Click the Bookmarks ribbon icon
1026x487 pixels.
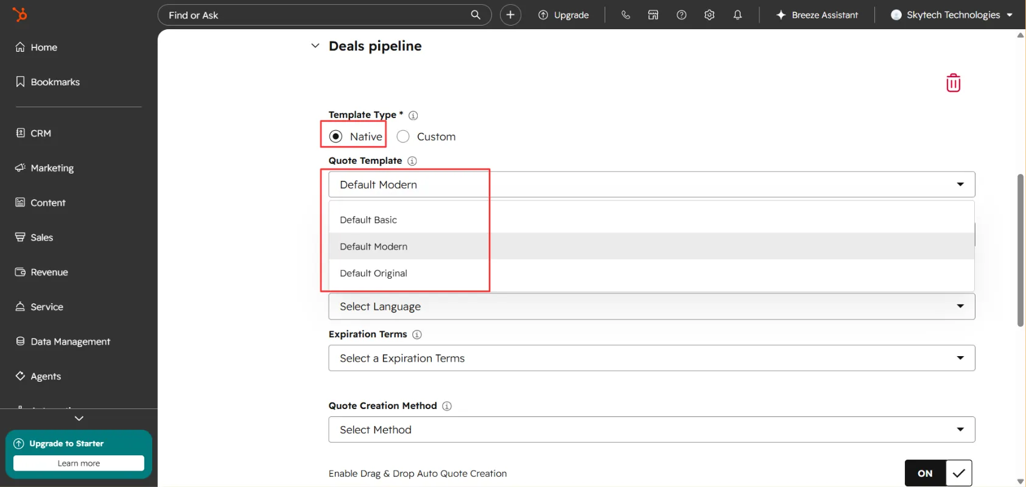(20, 82)
